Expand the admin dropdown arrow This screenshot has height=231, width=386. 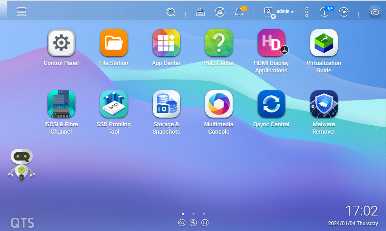292,12
